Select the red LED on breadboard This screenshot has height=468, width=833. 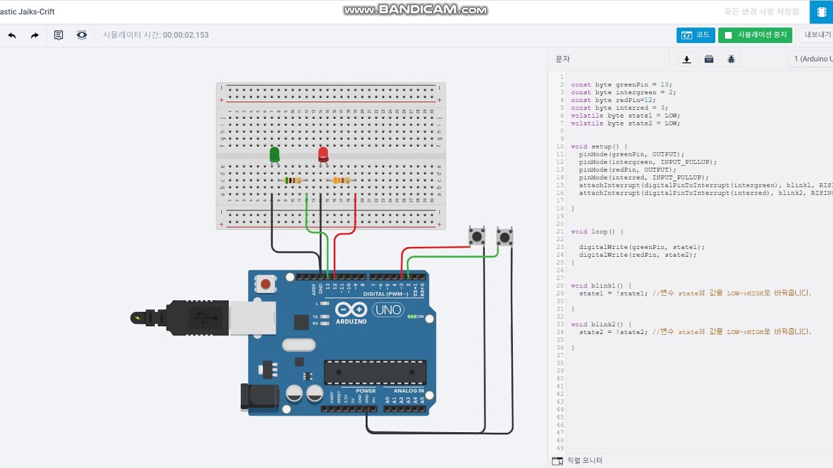pos(323,155)
